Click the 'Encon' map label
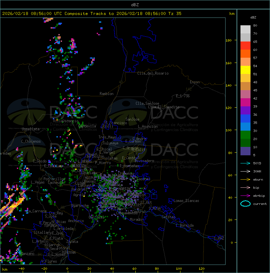Screen dimensions: 270x273 click(195, 82)
